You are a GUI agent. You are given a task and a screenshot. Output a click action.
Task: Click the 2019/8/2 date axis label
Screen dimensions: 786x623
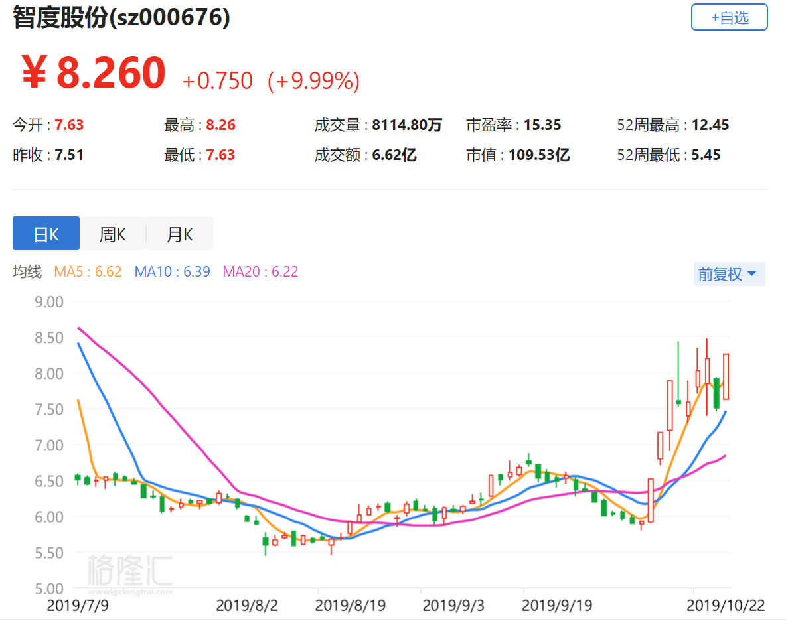click(x=247, y=606)
